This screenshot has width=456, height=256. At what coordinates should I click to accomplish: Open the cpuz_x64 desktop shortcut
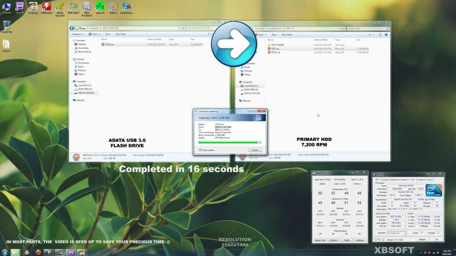tap(20, 7)
